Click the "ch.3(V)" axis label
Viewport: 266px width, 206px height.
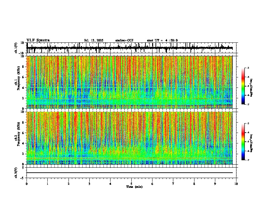coord(16,173)
